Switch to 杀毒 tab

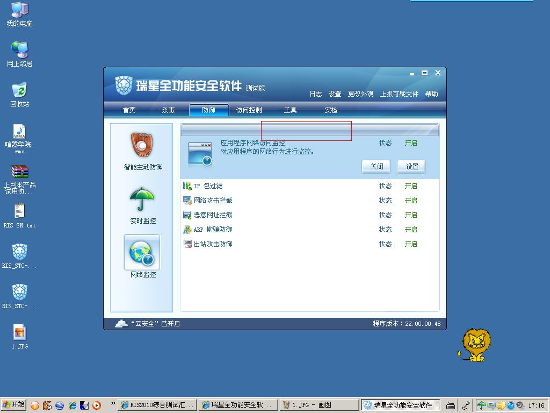pyautogui.click(x=168, y=110)
